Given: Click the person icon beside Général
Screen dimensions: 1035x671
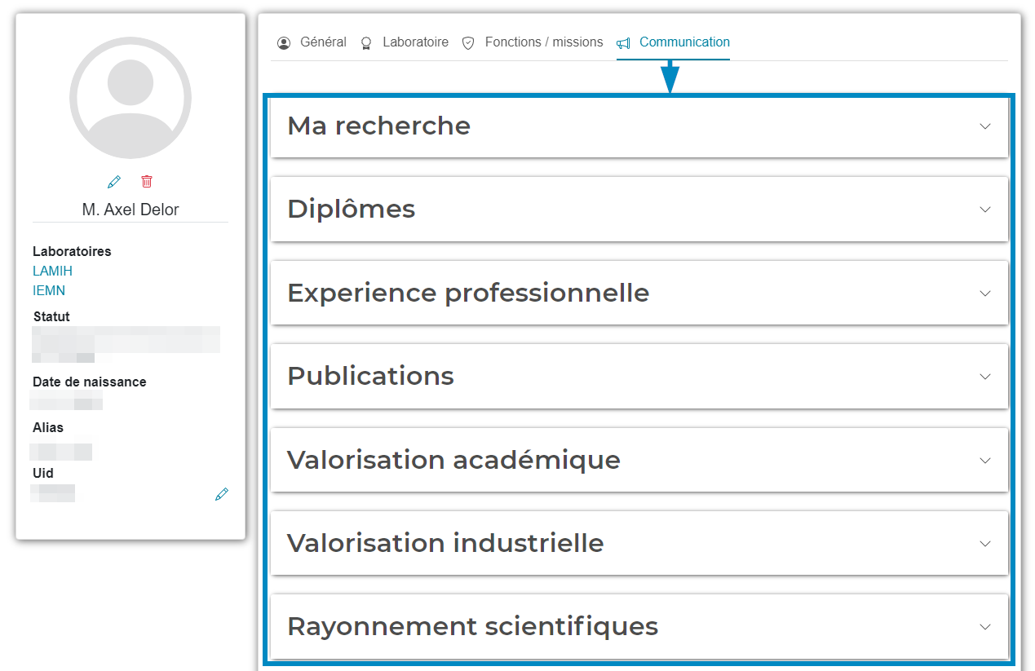Looking at the screenshot, I should pyautogui.click(x=284, y=43).
